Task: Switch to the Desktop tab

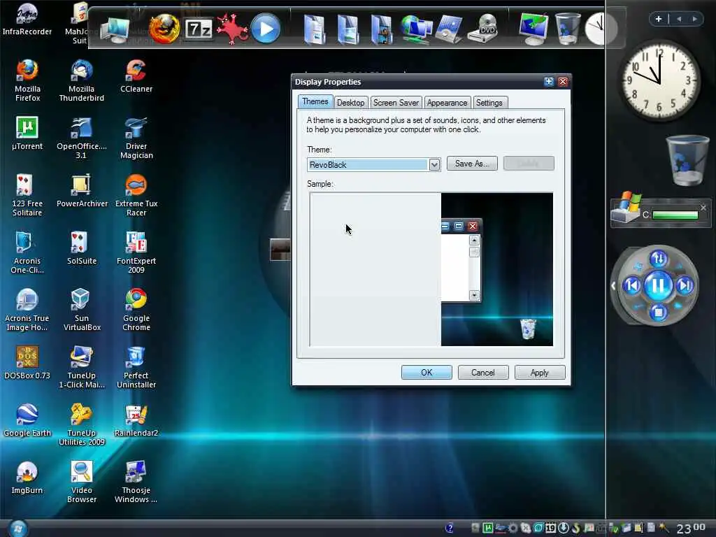Action: pyautogui.click(x=351, y=103)
